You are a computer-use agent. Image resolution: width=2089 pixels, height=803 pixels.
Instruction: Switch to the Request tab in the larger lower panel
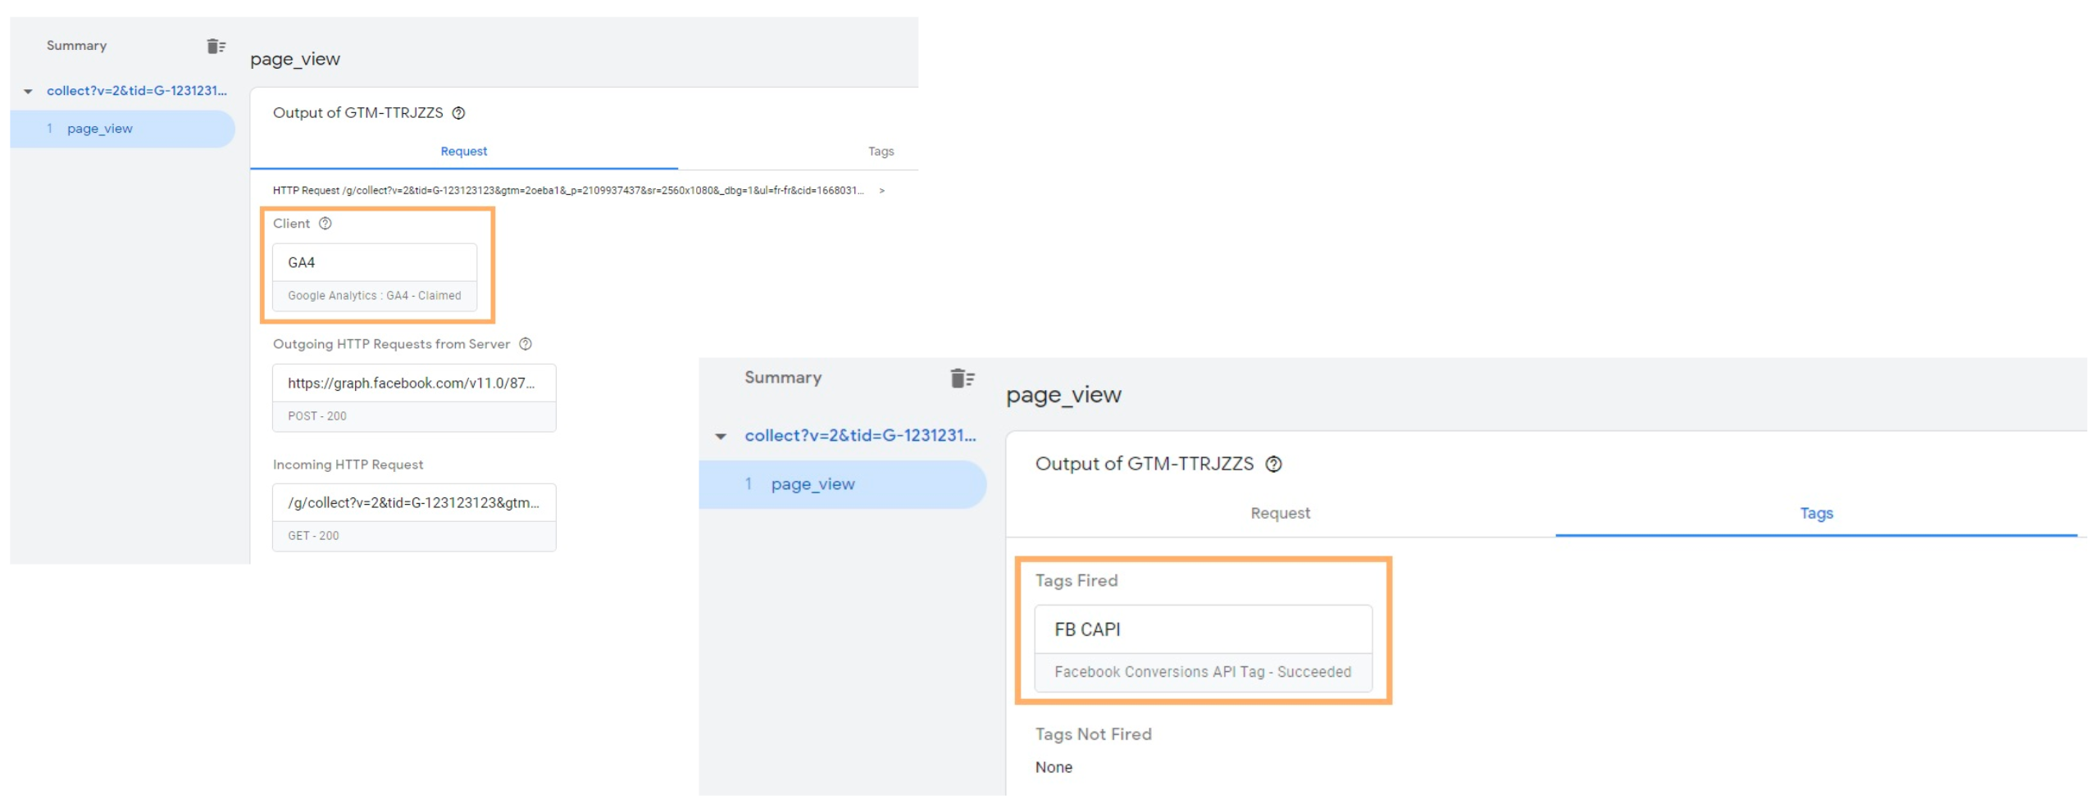(x=1280, y=514)
